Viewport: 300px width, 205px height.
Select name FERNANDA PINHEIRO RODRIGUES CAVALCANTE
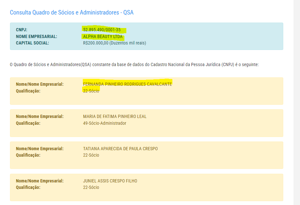[127, 84]
